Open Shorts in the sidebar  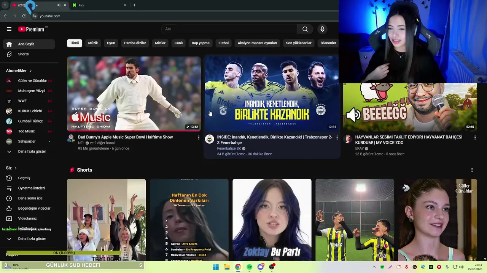pyautogui.click(x=29, y=54)
